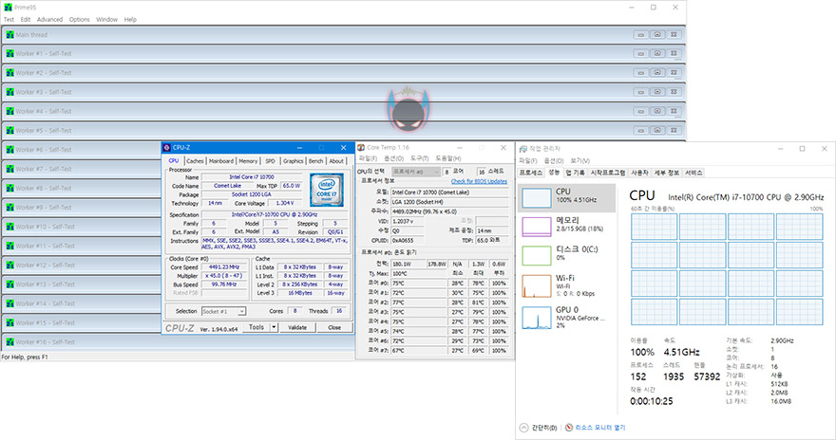Viewport: 836px width, 440px height.
Task: Select the 메모리 thumbnail in Task Manager
Action: [537, 227]
